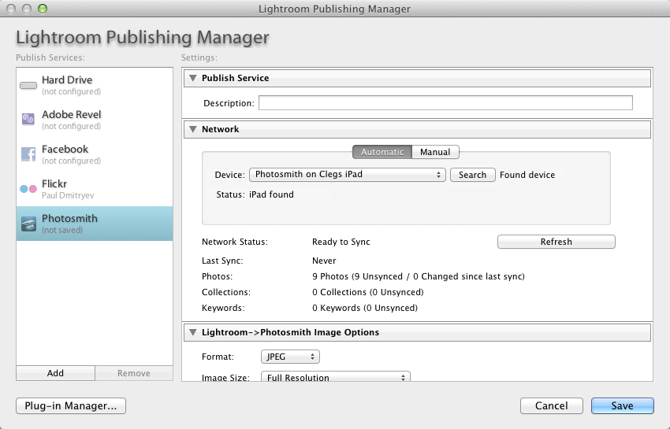670x429 pixels.
Task: Add a new publish service
Action: click(x=55, y=373)
